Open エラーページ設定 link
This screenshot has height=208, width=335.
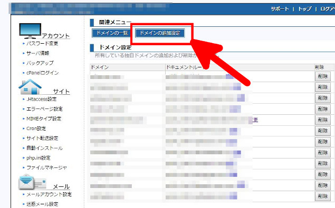pos(44,109)
